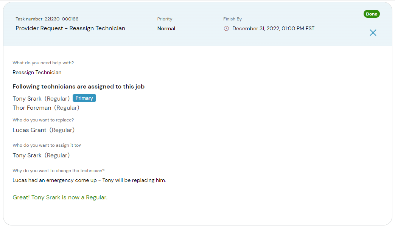Click the Normal priority value
The width and height of the screenshot is (395, 230).
[166, 28]
